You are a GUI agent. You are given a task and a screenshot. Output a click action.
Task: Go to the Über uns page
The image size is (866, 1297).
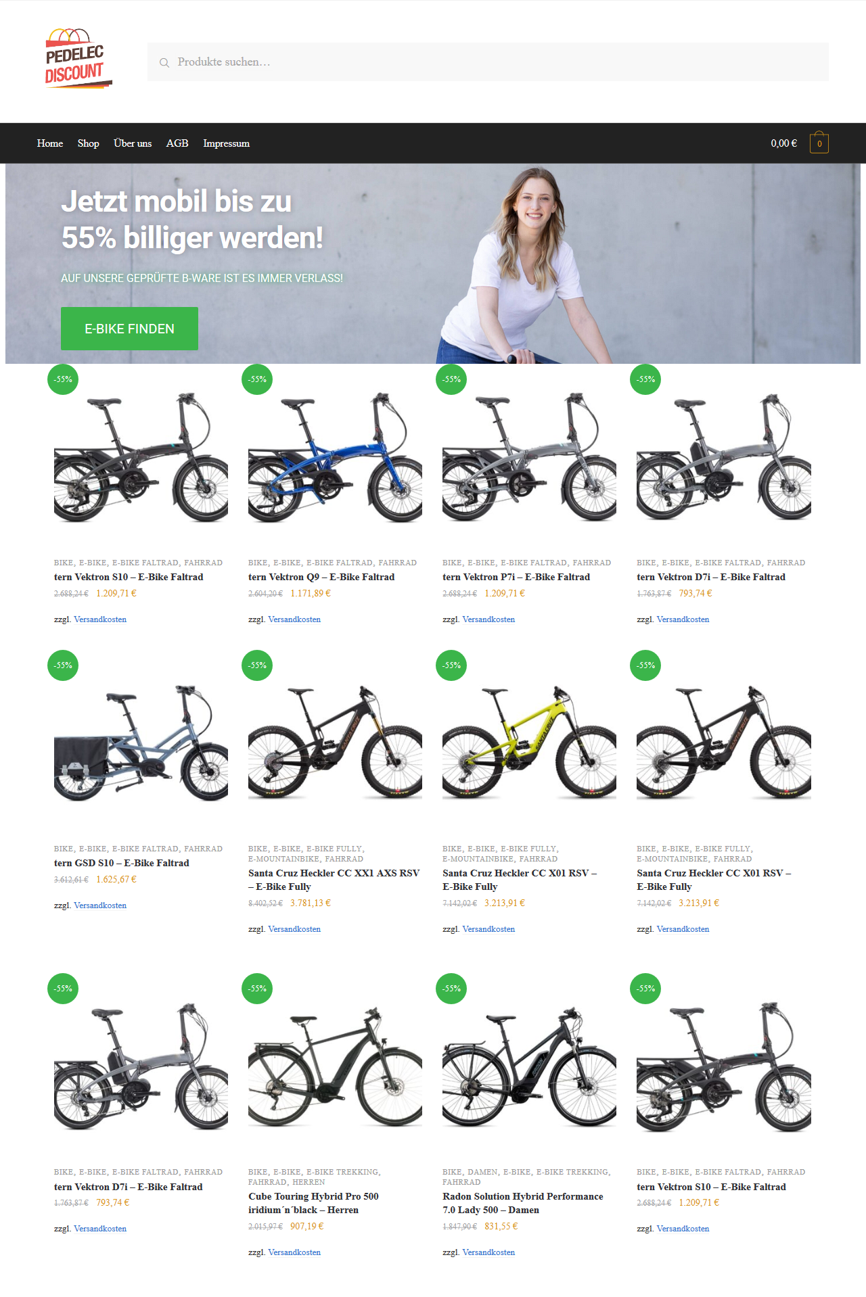[133, 143]
